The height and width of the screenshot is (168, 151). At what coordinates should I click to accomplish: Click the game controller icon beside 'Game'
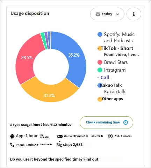pyautogui.click(x=60, y=136)
